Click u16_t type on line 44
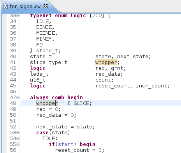The image size is (181, 153). (38, 80)
